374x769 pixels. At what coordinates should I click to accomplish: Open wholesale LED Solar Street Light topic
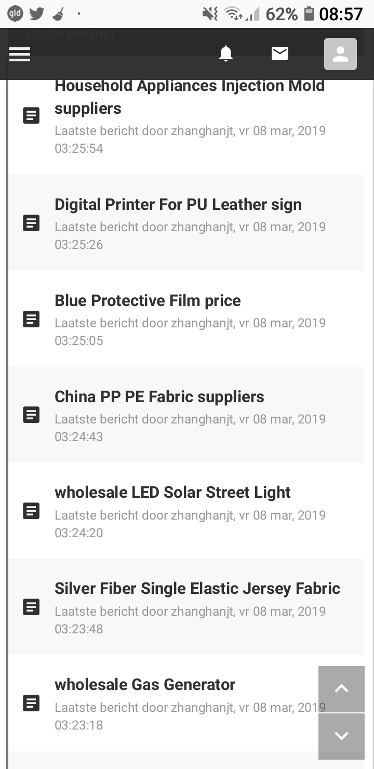point(172,493)
